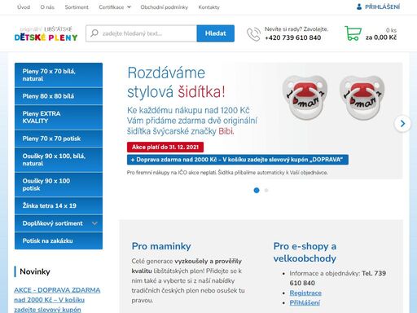Open category Pleny 70 x 70 bílá, natural

pos(59,75)
